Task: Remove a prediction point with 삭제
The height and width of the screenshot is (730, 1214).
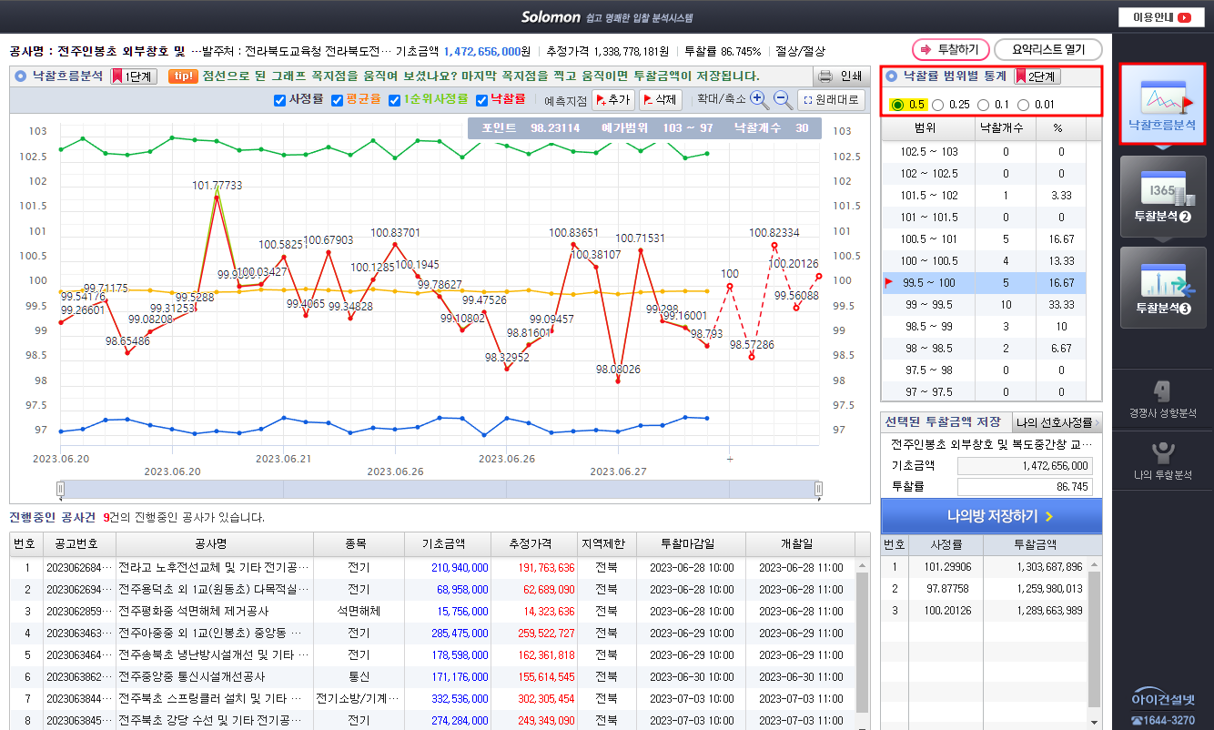Action: [661, 100]
